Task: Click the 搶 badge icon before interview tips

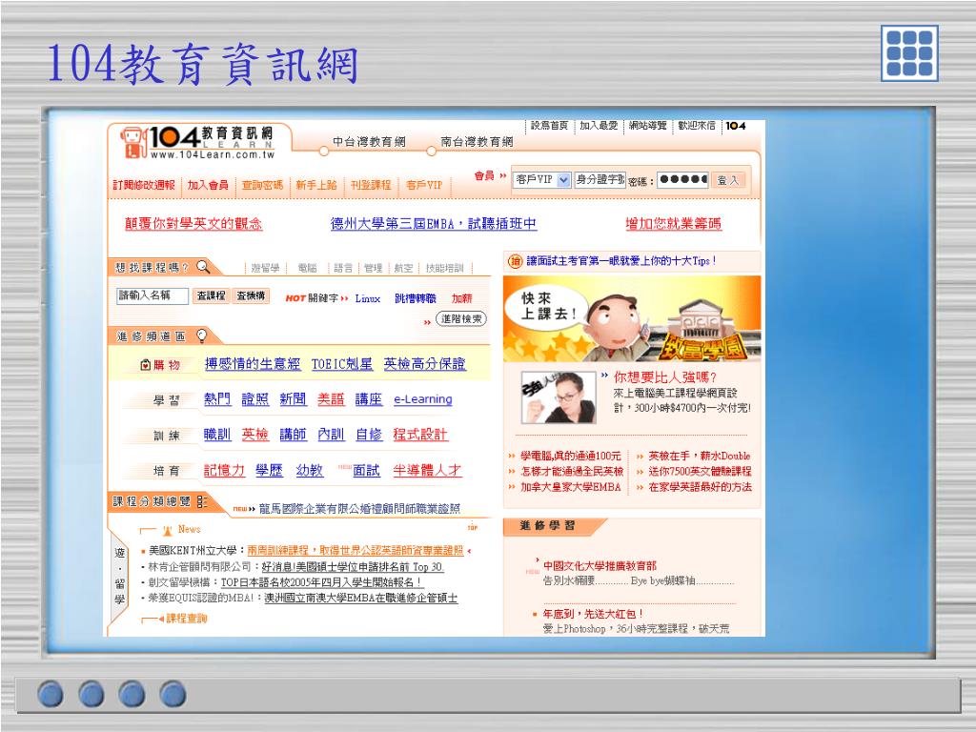Action: [515, 261]
